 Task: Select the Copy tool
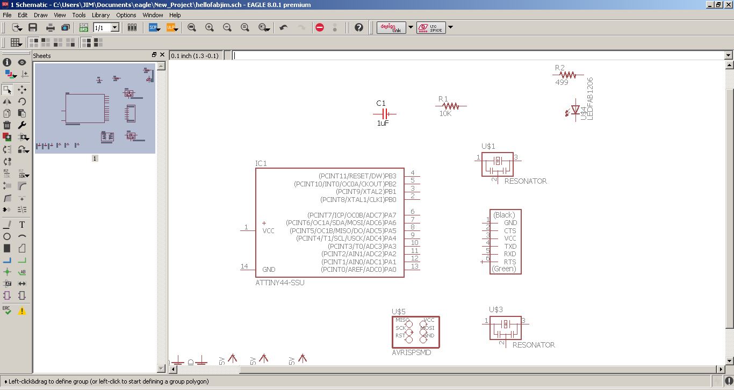7,113
